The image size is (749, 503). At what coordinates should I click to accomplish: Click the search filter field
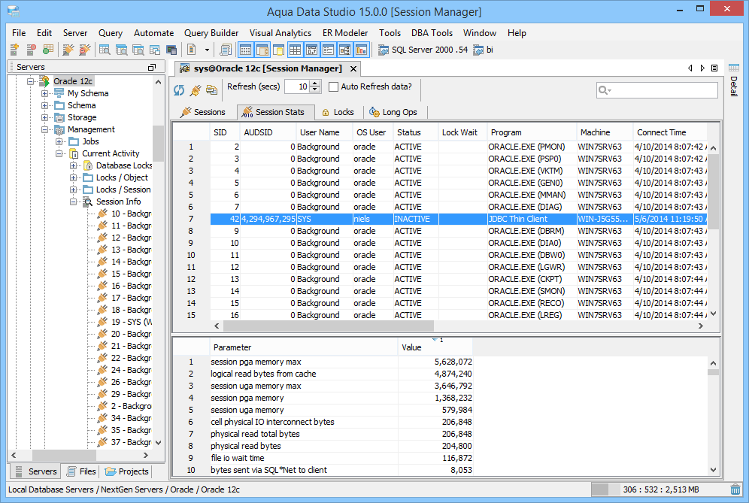pos(657,89)
